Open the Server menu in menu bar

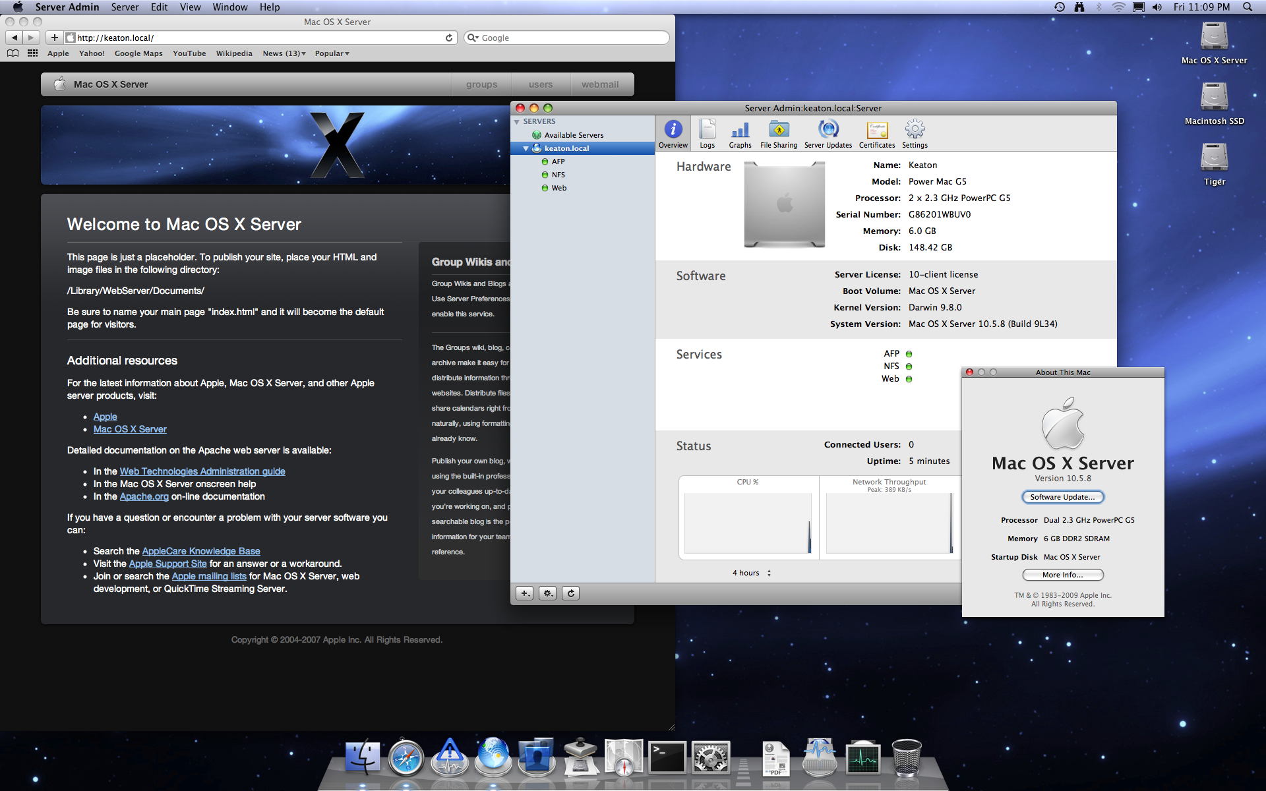125,7
